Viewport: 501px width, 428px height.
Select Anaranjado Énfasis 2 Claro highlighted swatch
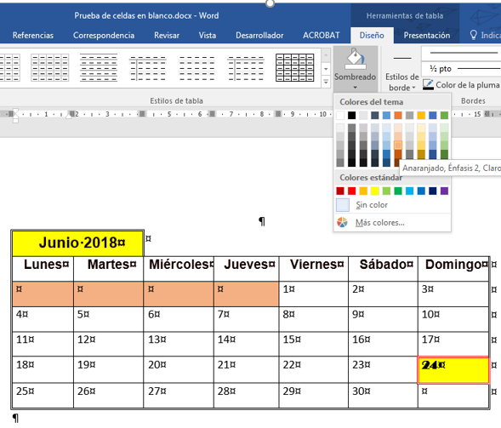point(398,146)
